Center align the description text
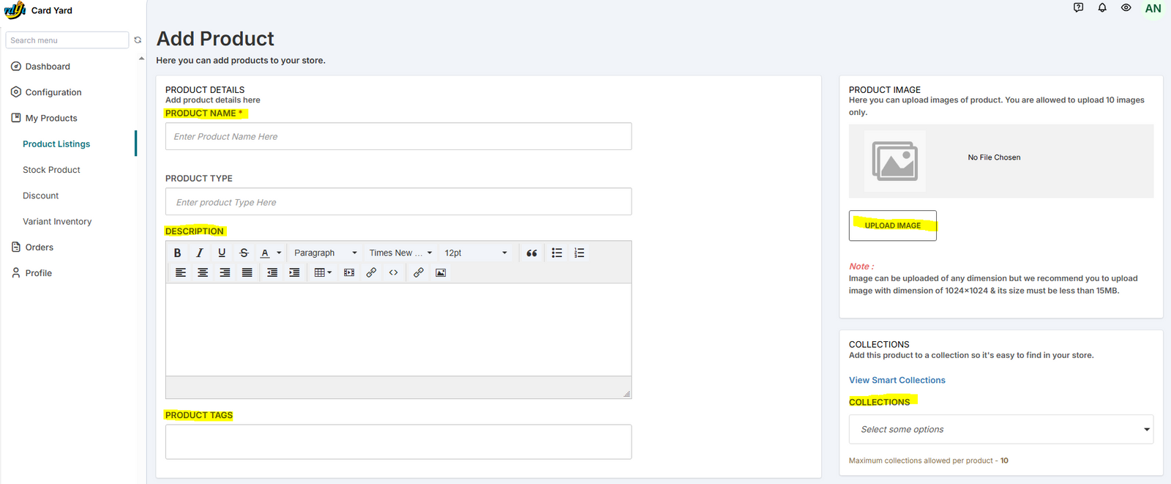The height and width of the screenshot is (484, 1171). tap(203, 272)
